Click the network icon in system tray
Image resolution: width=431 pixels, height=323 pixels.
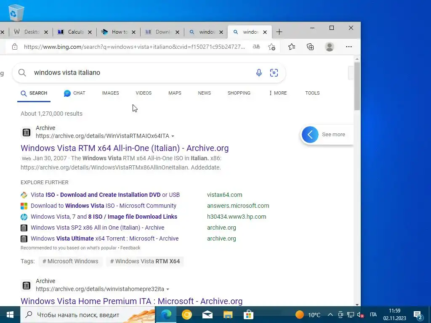coord(351,315)
